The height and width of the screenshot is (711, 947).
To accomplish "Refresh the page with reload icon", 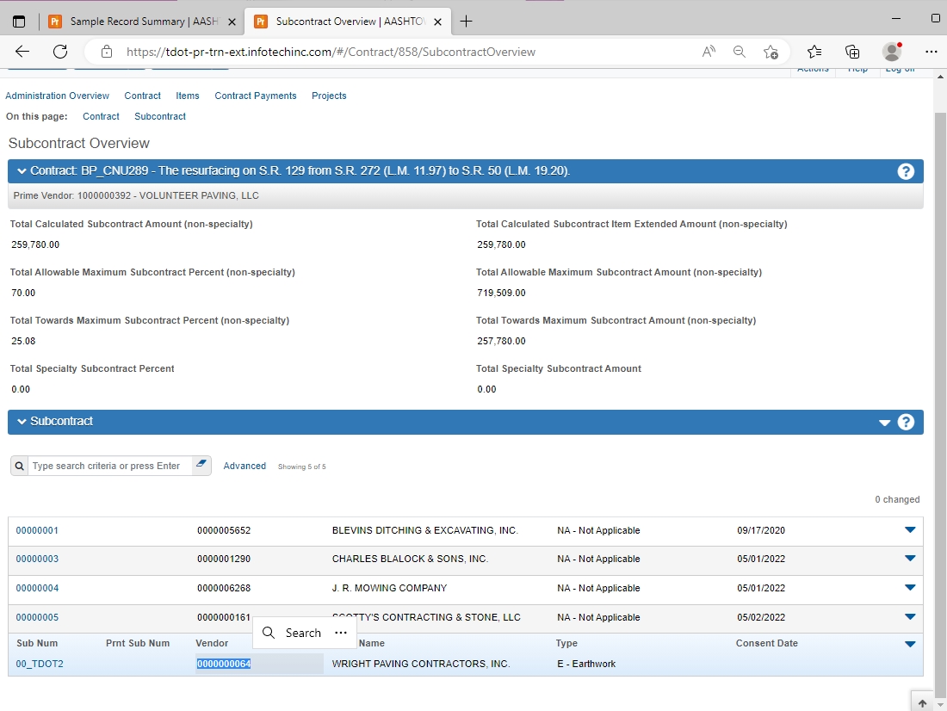I will click(x=59, y=52).
